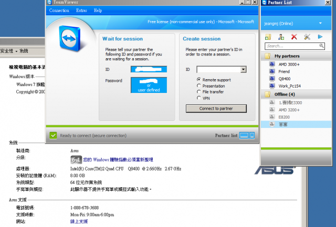Select offline partner 1.賽揚E3300

point(290,103)
